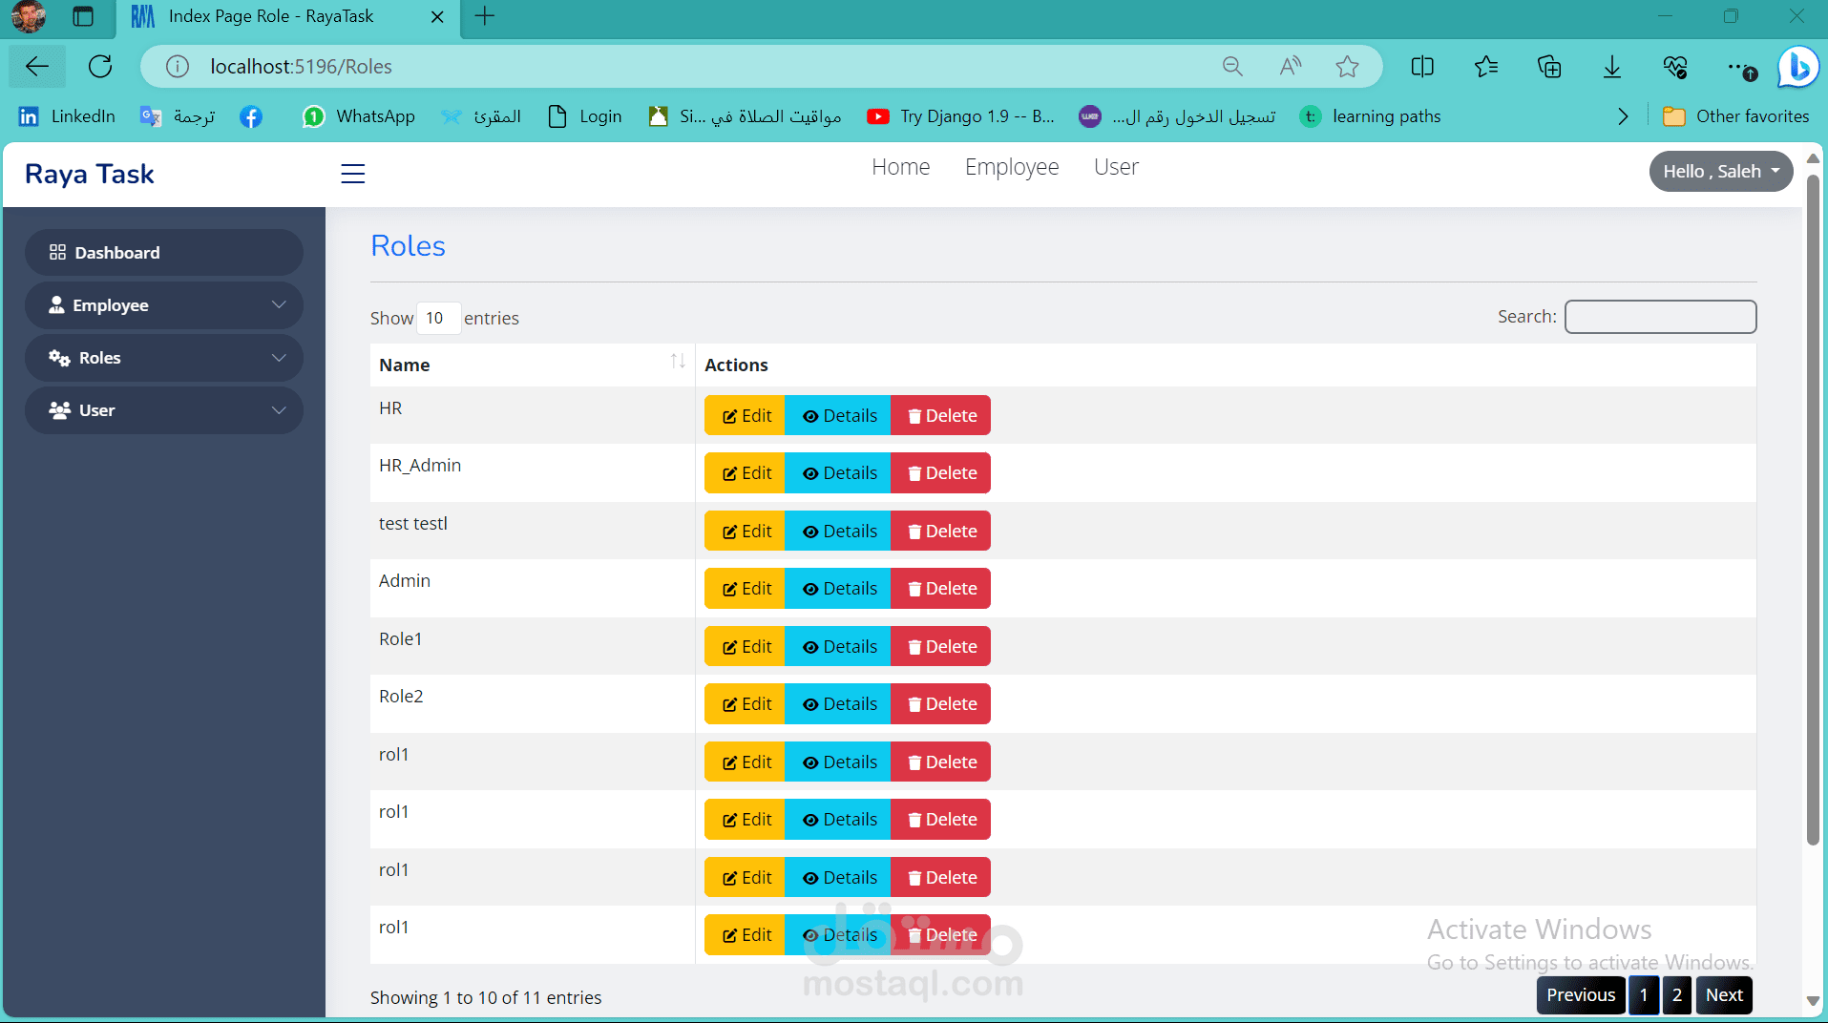Expand the Employee sidebar section chevron
The width and height of the screenshot is (1828, 1023).
279,305
